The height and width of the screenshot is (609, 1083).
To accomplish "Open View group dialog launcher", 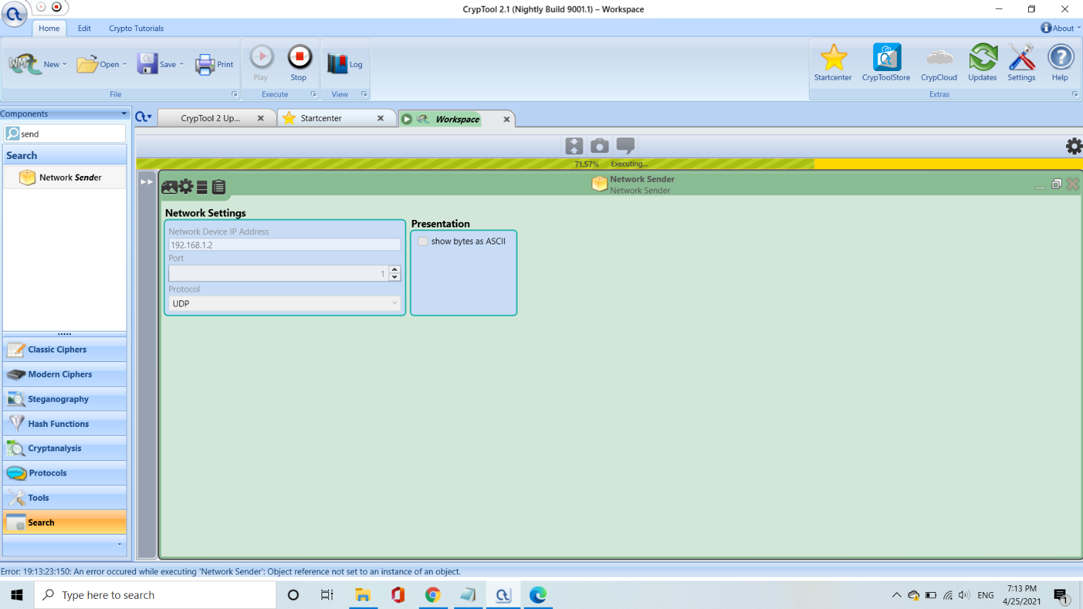I will click(364, 94).
